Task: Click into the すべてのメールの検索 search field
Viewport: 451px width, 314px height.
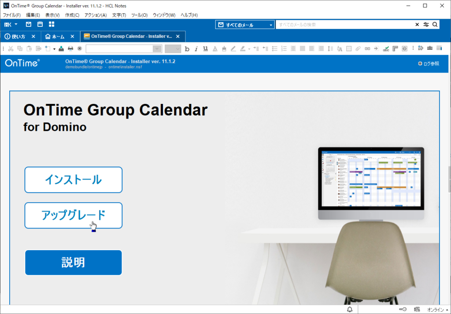Action: coord(345,25)
